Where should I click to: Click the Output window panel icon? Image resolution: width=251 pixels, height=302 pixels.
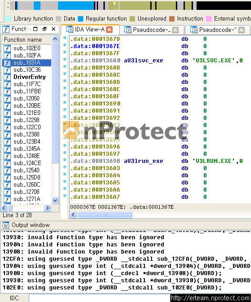pos(6,225)
